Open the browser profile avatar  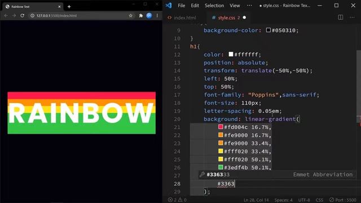pyautogui.click(x=149, y=15)
